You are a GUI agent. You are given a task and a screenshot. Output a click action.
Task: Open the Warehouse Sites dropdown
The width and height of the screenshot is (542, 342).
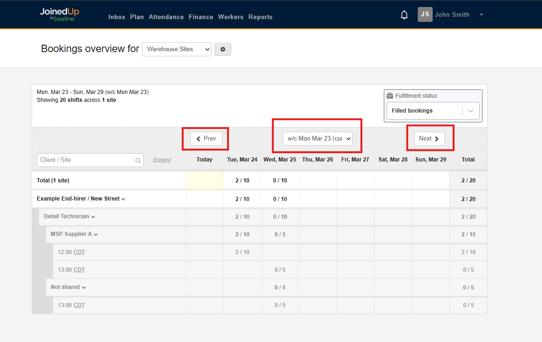[176, 49]
